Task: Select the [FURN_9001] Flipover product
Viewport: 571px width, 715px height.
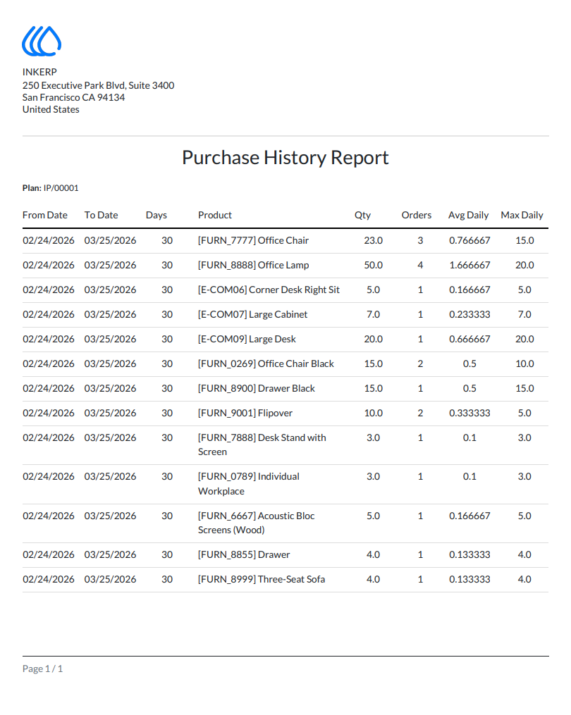Action: pos(245,413)
